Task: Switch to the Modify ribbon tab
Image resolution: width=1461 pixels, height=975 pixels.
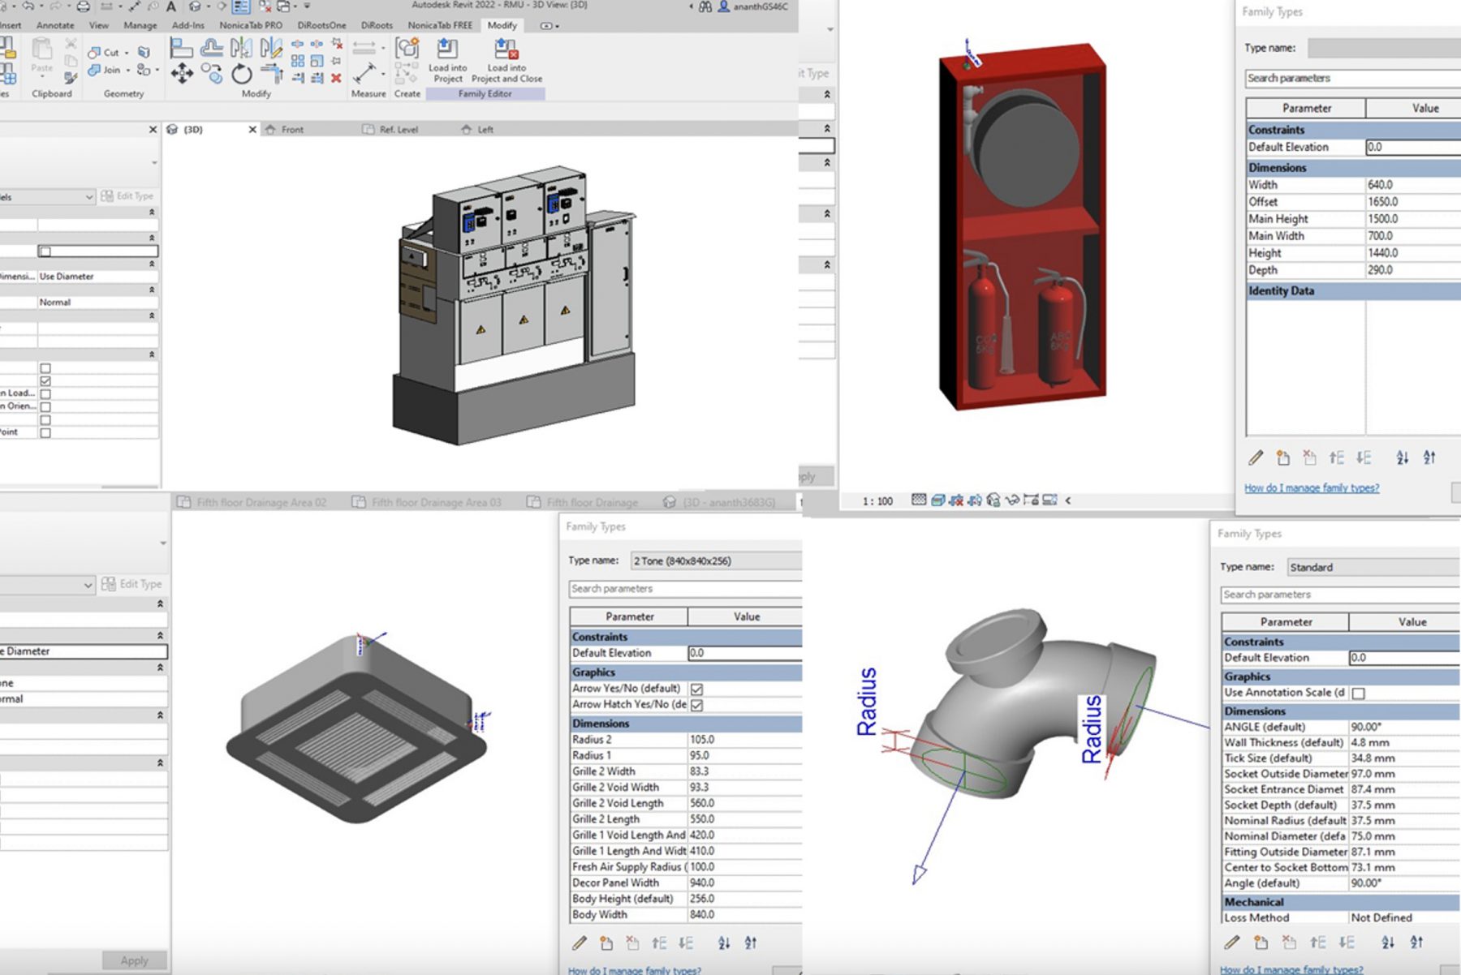Action: (x=502, y=25)
